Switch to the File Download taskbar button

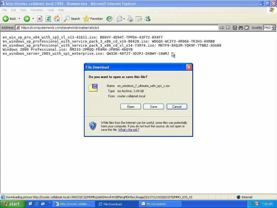click(117, 204)
